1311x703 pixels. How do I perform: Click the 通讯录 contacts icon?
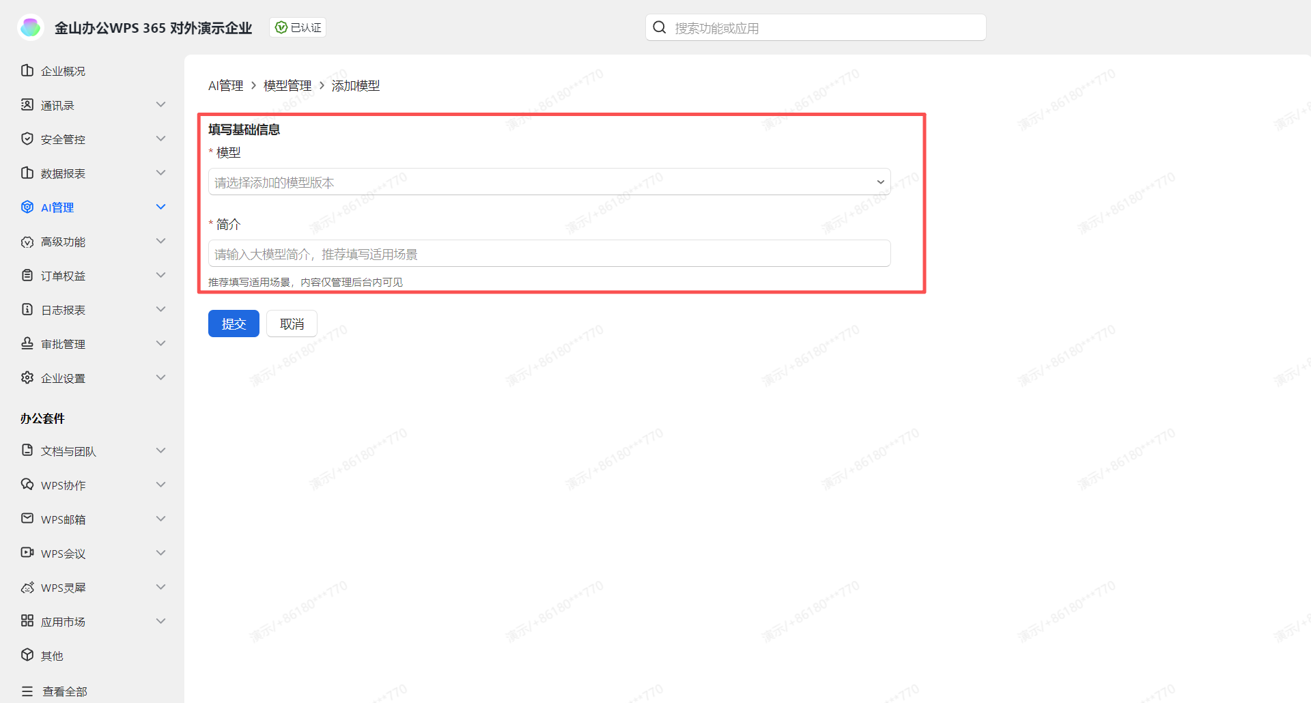(x=27, y=104)
